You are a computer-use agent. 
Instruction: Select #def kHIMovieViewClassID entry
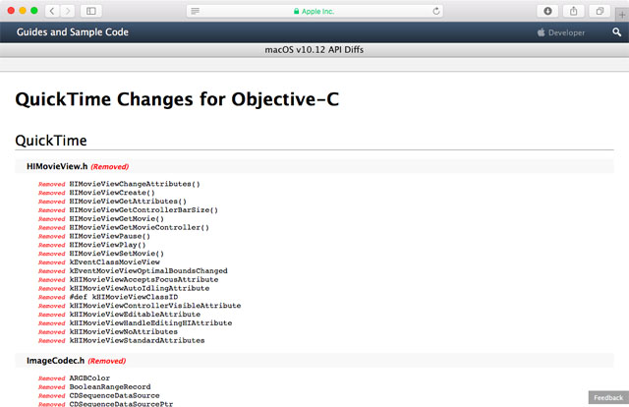pos(124,297)
